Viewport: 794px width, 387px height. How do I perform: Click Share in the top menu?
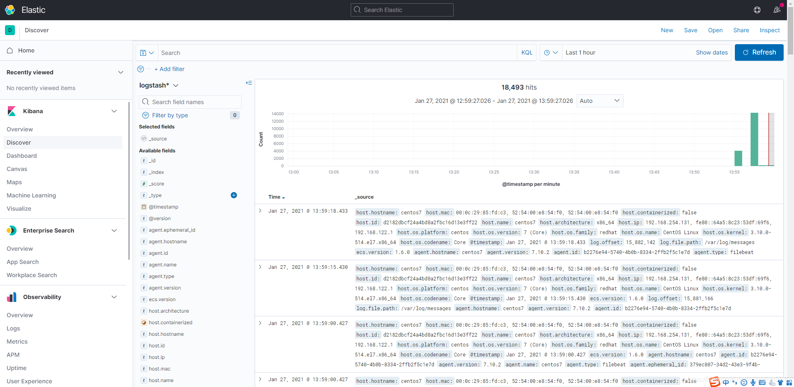click(x=741, y=30)
